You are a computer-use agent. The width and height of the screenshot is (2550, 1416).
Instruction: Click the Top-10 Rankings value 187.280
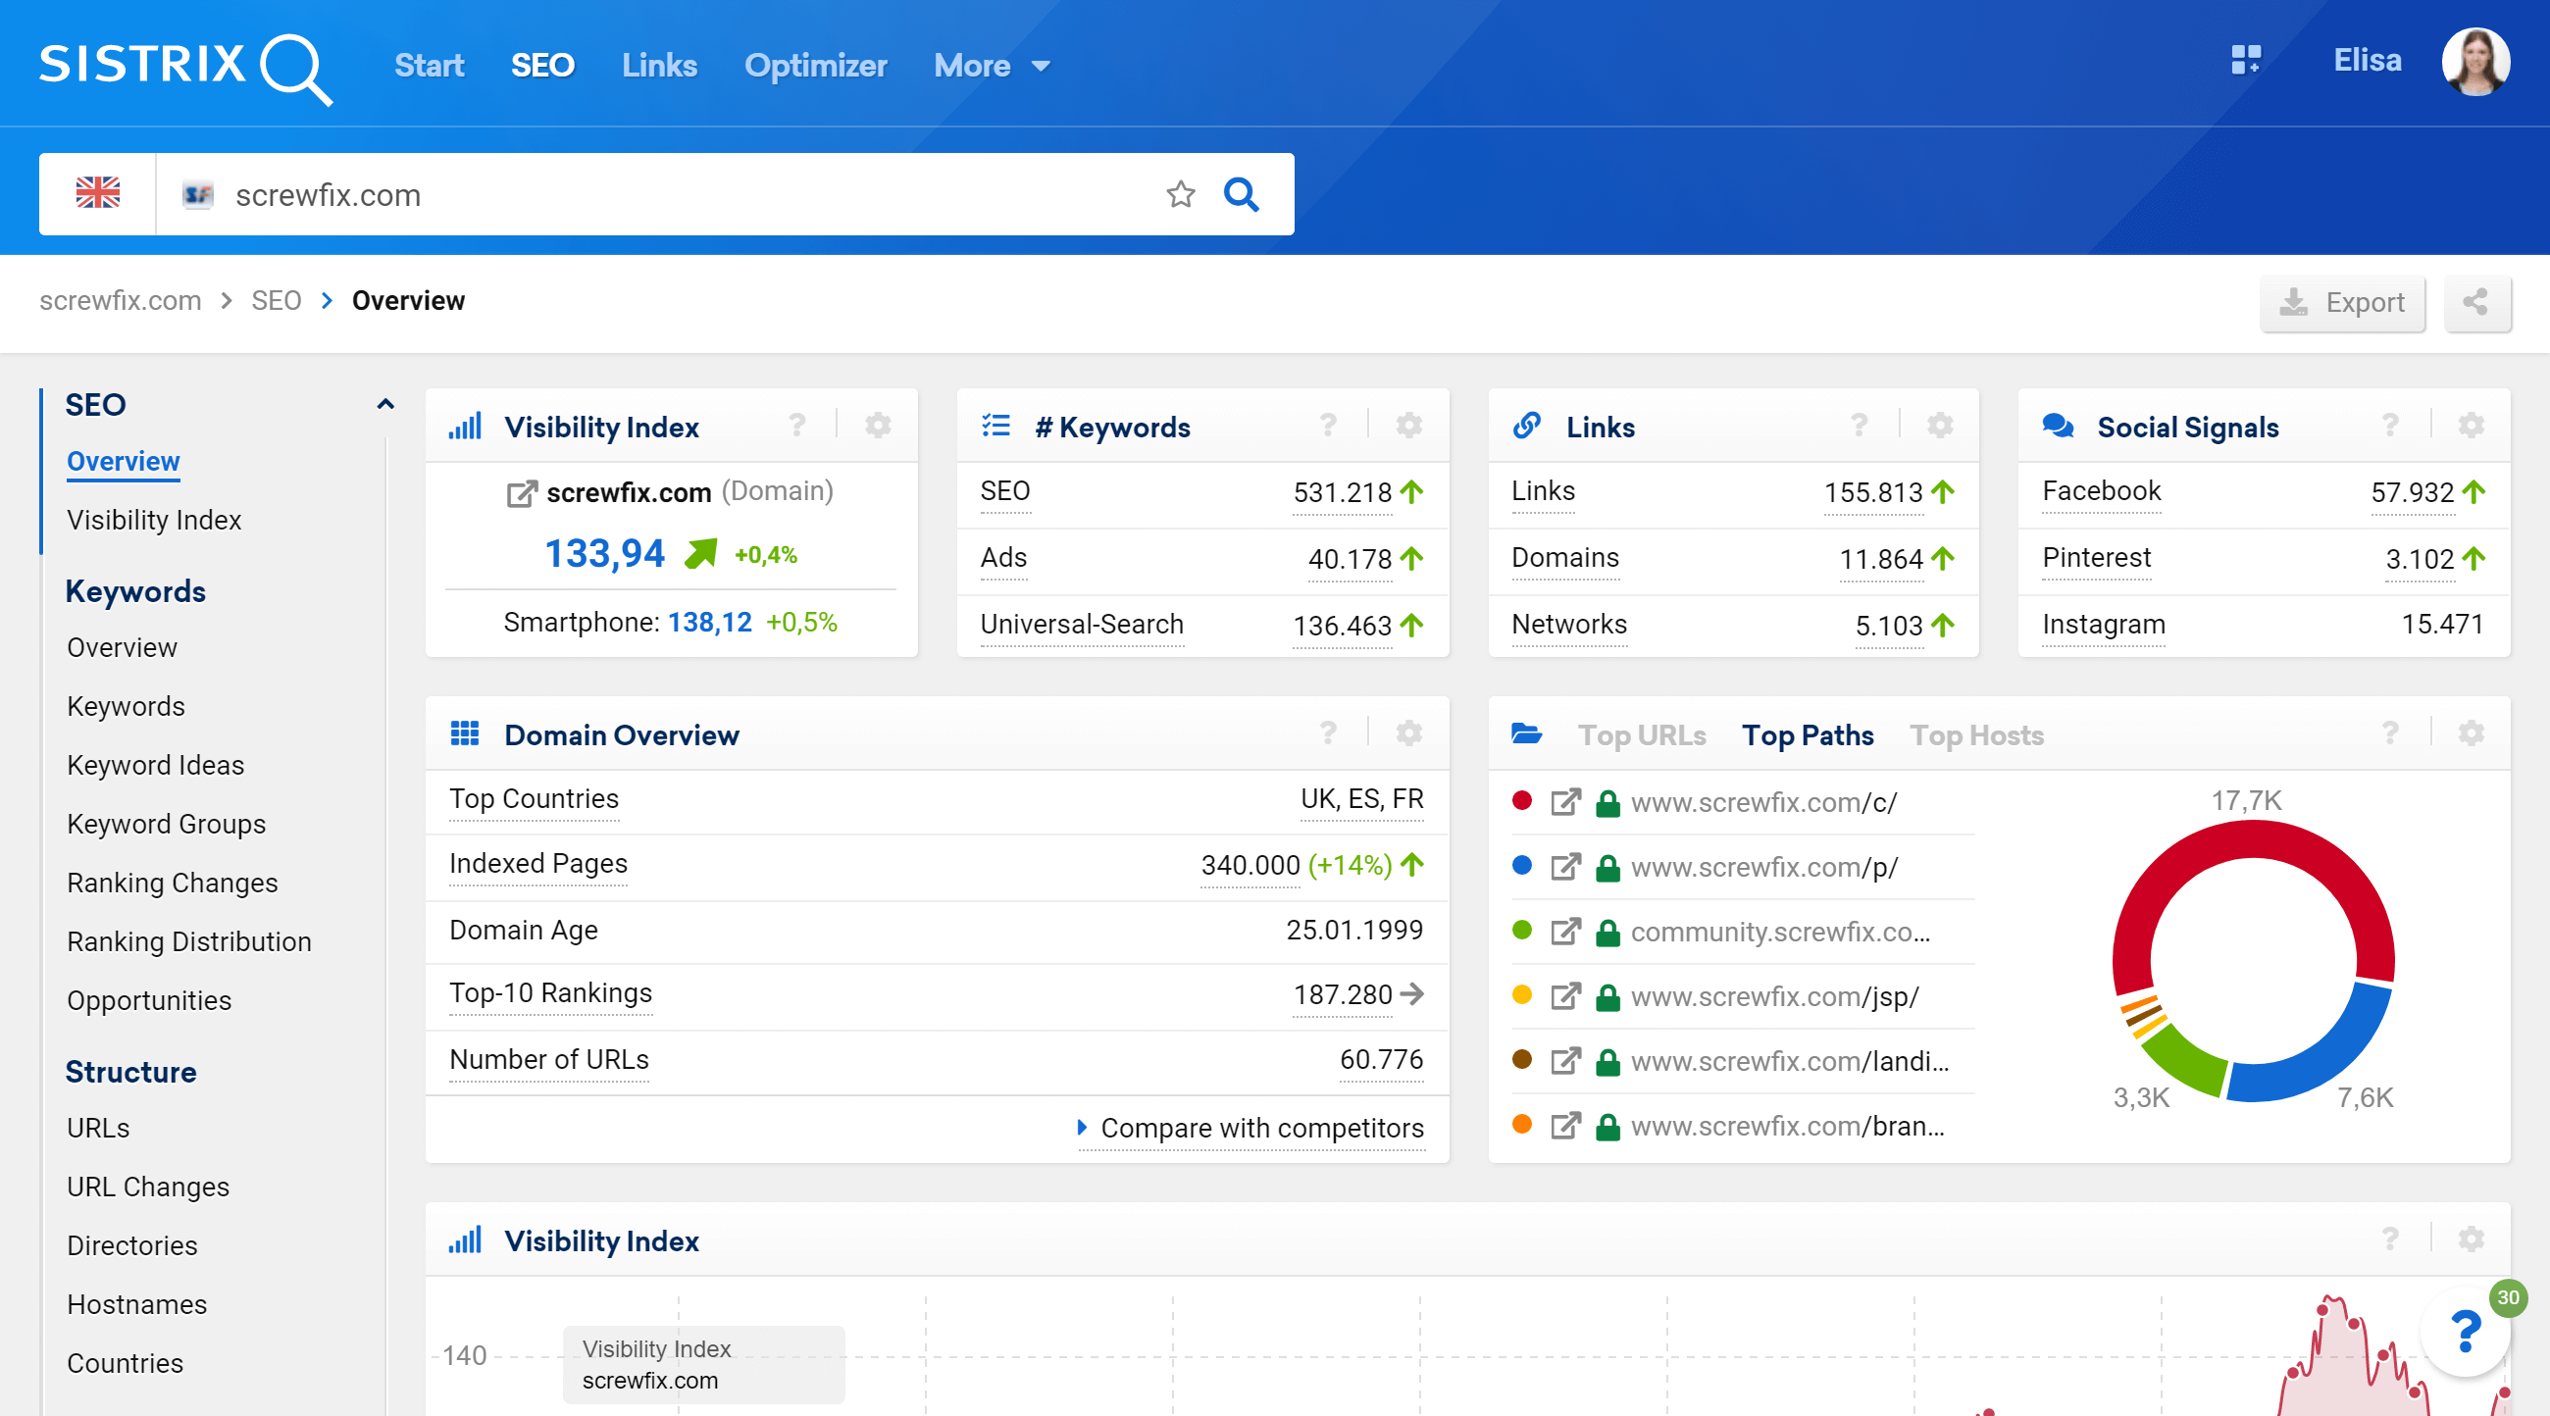point(1342,993)
